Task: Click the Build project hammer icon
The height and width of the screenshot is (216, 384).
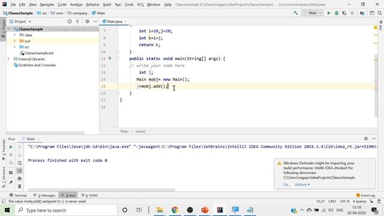Action: pyautogui.click(x=296, y=13)
